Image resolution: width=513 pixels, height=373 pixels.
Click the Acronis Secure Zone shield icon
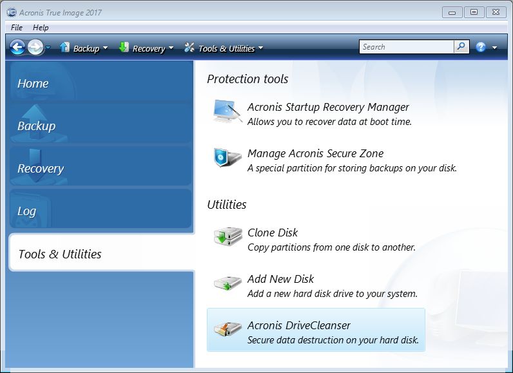point(227,157)
